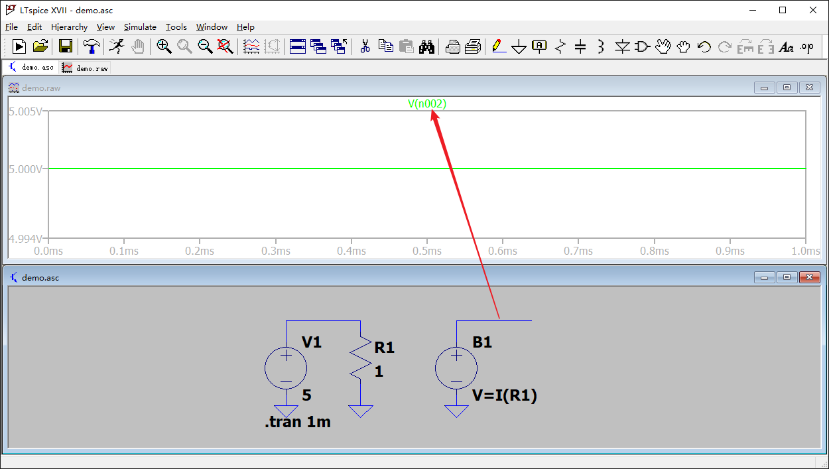Run the simulation
Image resolution: width=829 pixels, height=469 pixels.
click(19, 46)
